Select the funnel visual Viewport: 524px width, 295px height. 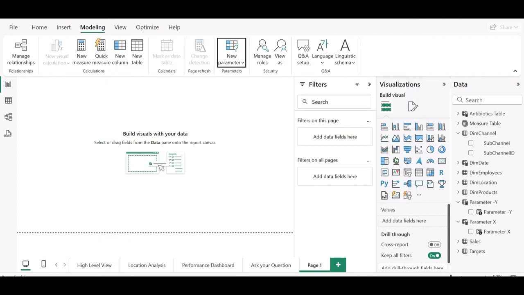coord(407,150)
